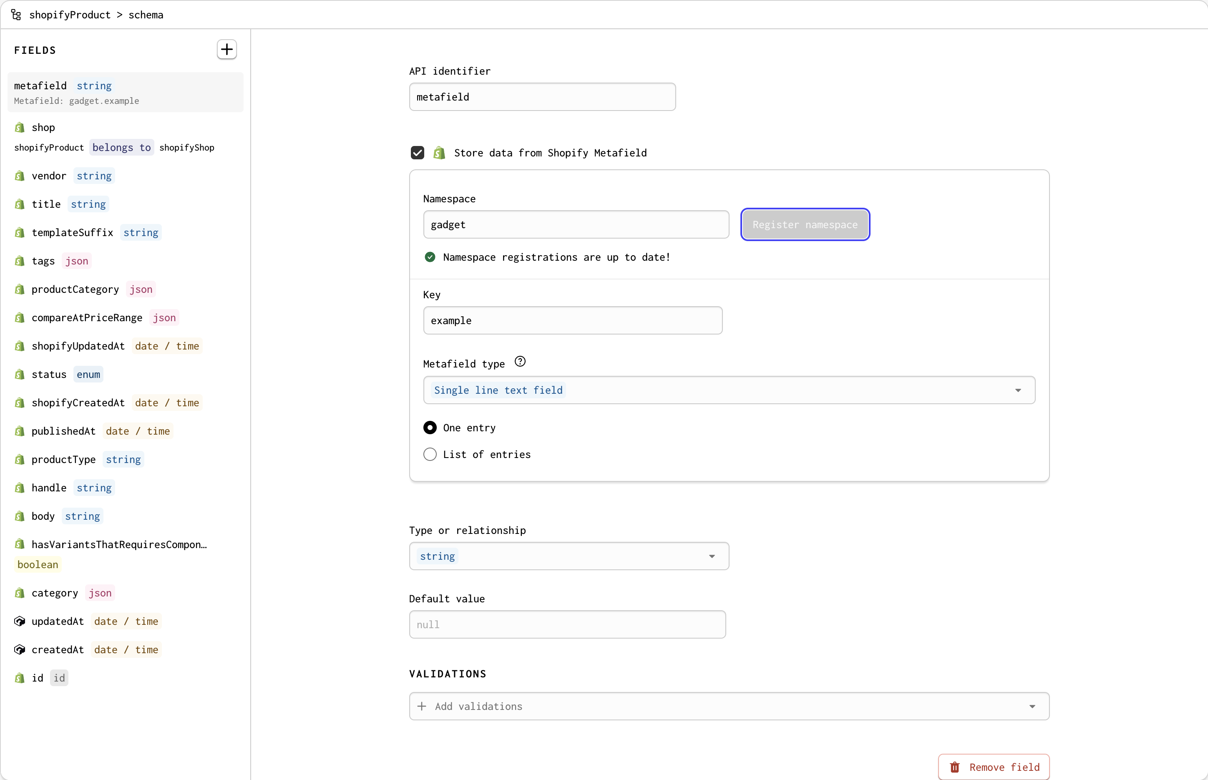Click Shopify icon beside category field
Viewport: 1208px width, 780px height.
point(20,593)
